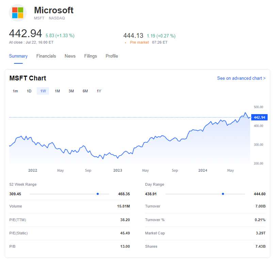Select the 1D chart interval
This screenshot has height=261, width=273.
(x=29, y=91)
